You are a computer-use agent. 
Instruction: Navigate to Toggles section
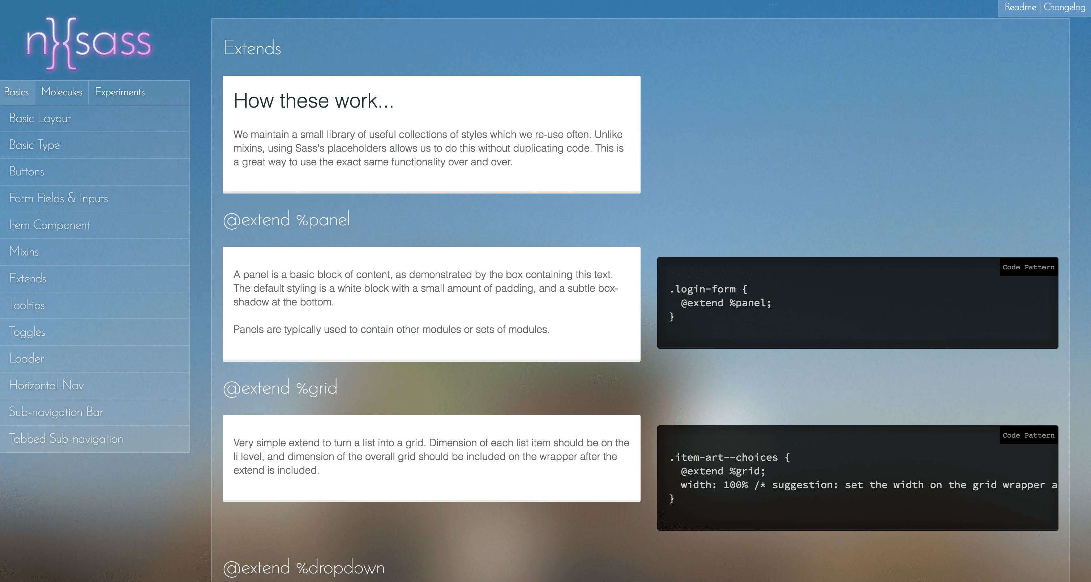tap(95, 331)
